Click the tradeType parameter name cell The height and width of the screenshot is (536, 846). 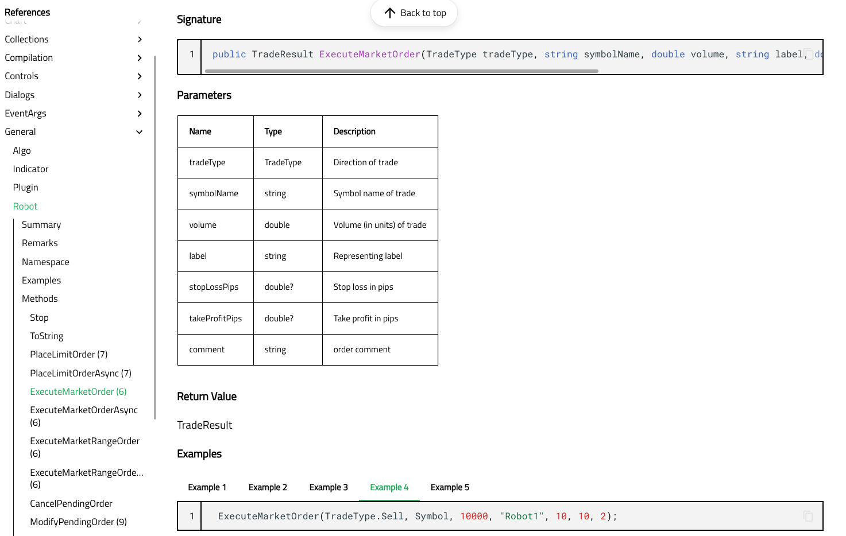click(x=215, y=162)
